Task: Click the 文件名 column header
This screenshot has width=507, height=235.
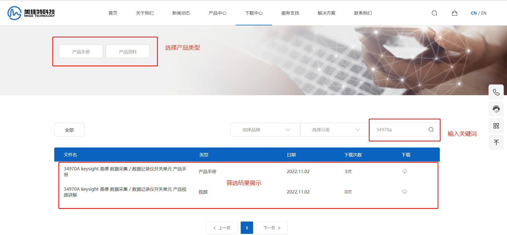Action: click(70, 155)
